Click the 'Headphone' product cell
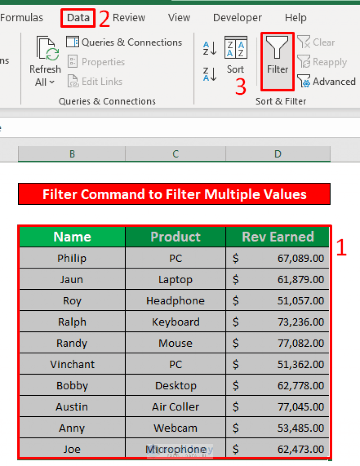 point(175,301)
